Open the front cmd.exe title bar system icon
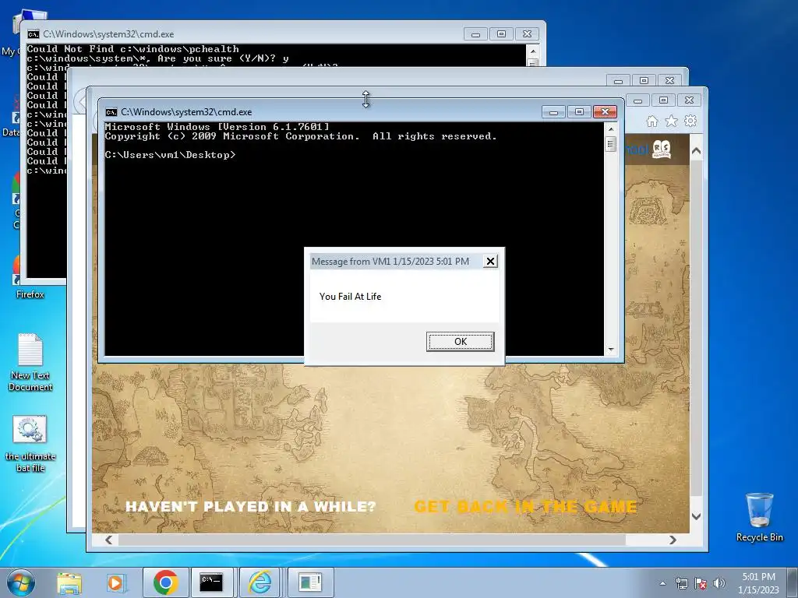The image size is (798, 598). (x=111, y=112)
